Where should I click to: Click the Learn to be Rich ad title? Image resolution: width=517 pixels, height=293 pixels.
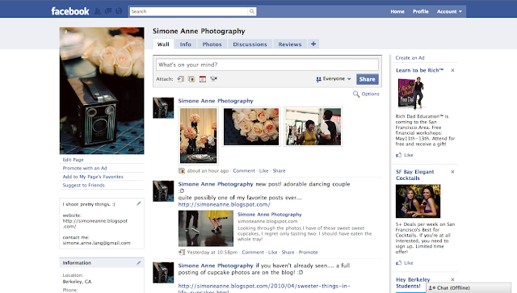pyautogui.click(x=419, y=70)
